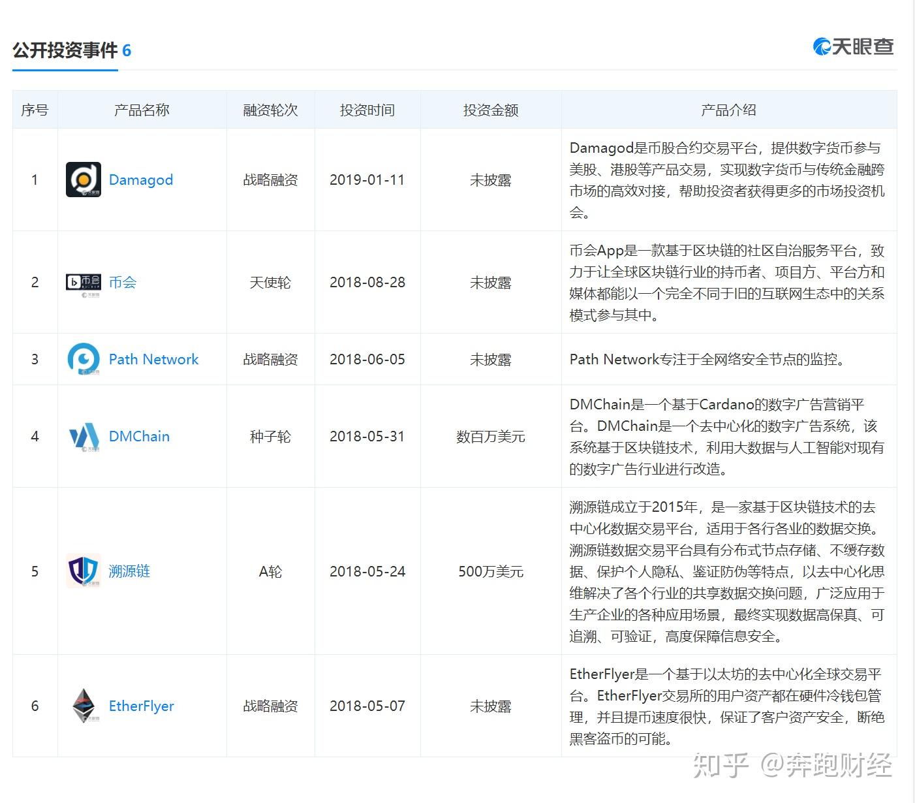915x803 pixels.
Task: Click the 种子轮 round cell
Action: (270, 436)
